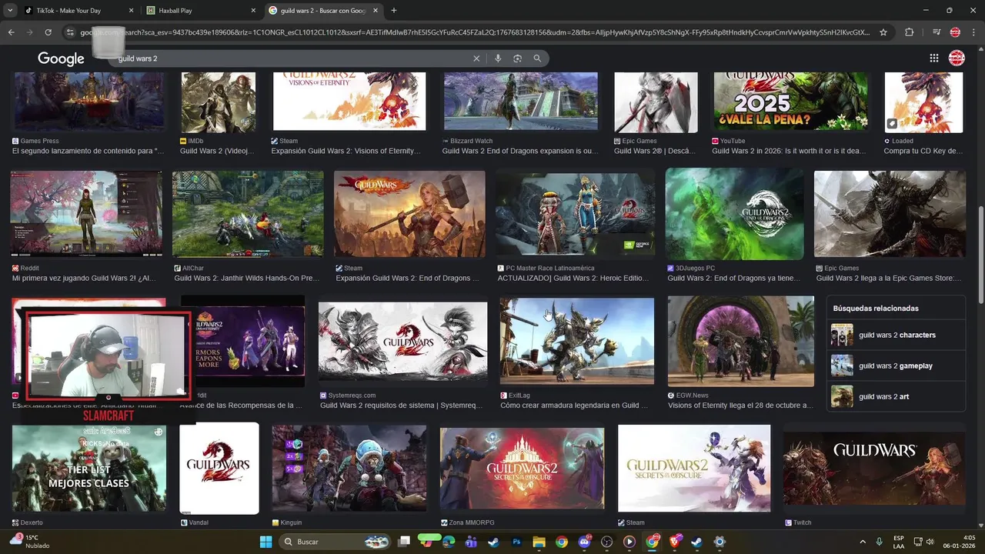Screen dimensions: 985x554
Task: Open the 2025 ¿Vale la pena? thumbnail
Action: [x=790, y=102]
